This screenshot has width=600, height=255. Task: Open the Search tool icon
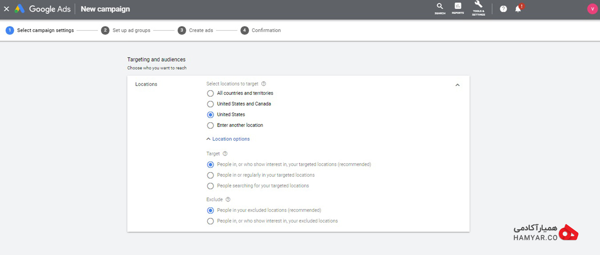point(440,9)
